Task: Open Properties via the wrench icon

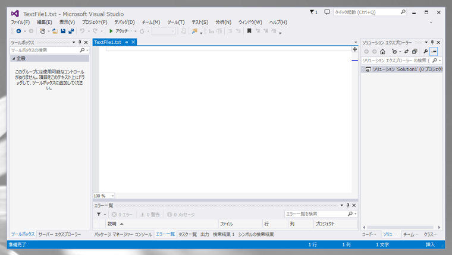Action: 425,52
